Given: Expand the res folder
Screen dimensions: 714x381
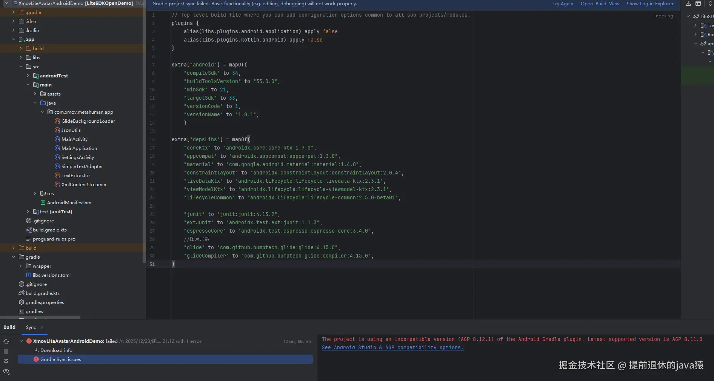Looking at the screenshot, I should click(35, 194).
